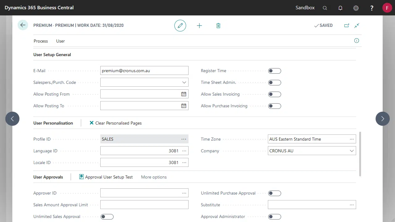
Task: Open the settings gear menu
Action: click(356, 8)
